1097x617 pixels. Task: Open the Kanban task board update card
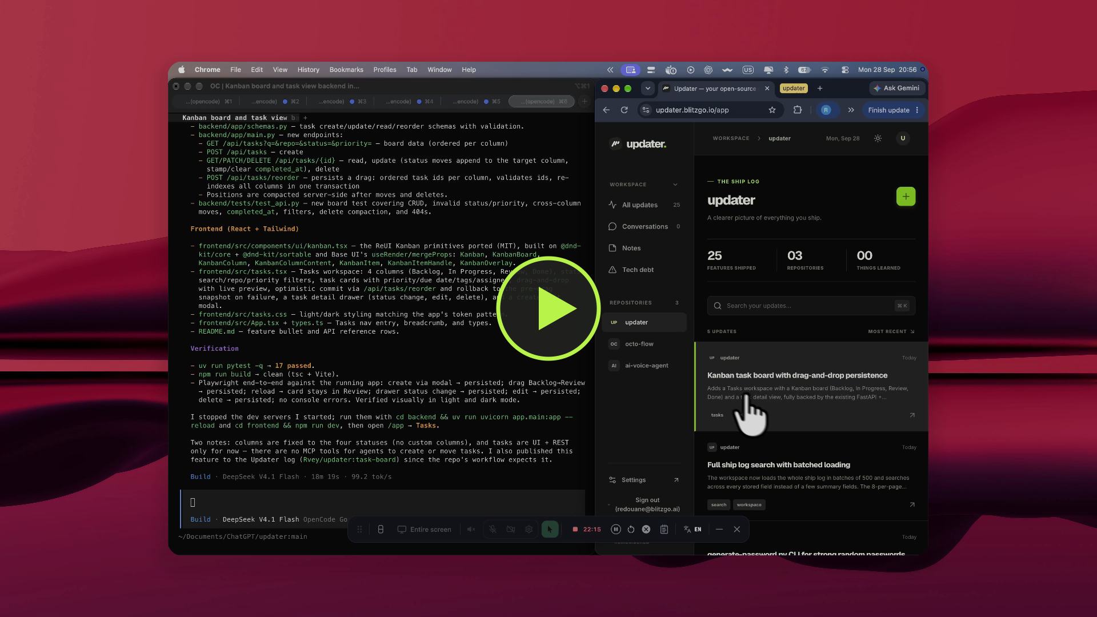coord(811,387)
